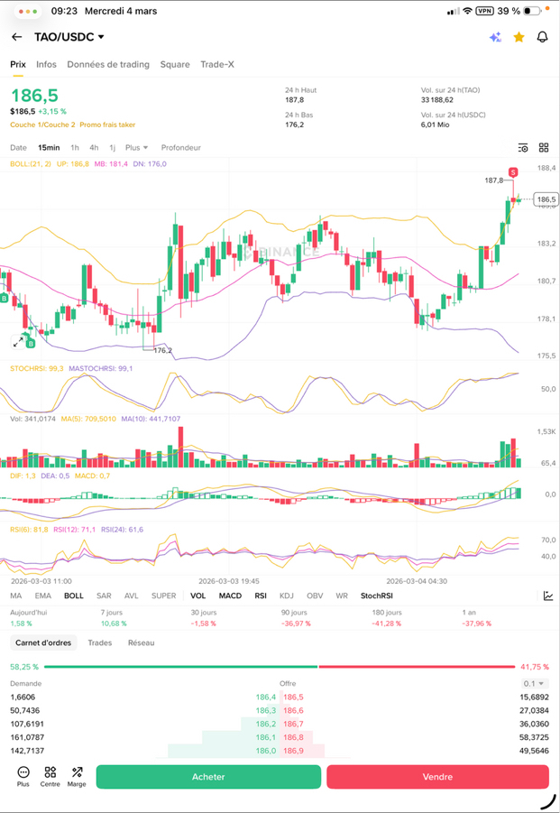Tap the Couche 1/Couche 2 tag
Image resolution: width=560 pixels, height=813 pixels.
click(x=42, y=125)
